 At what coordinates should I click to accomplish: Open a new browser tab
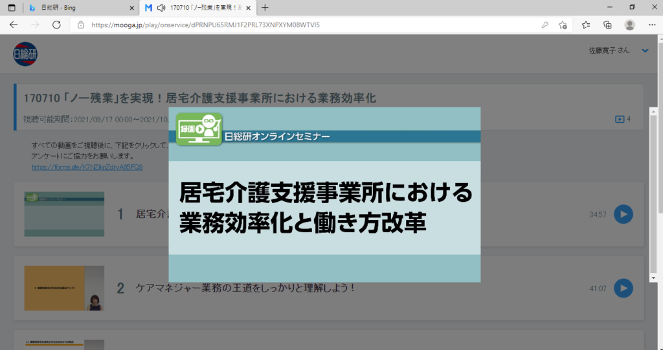point(265,8)
